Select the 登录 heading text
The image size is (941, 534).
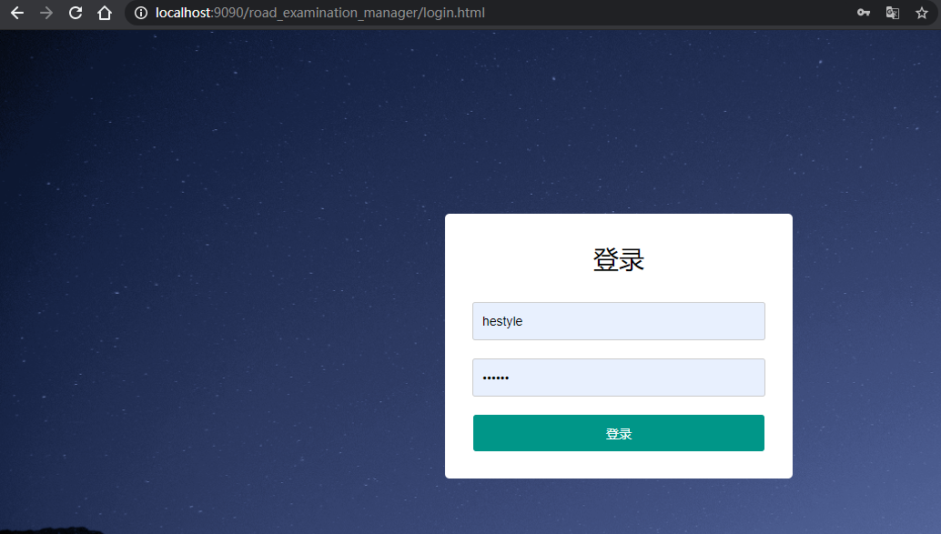(x=619, y=260)
